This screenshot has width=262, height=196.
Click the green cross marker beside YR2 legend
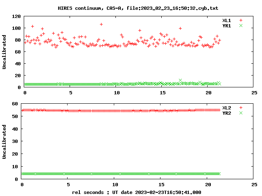tap(241, 113)
